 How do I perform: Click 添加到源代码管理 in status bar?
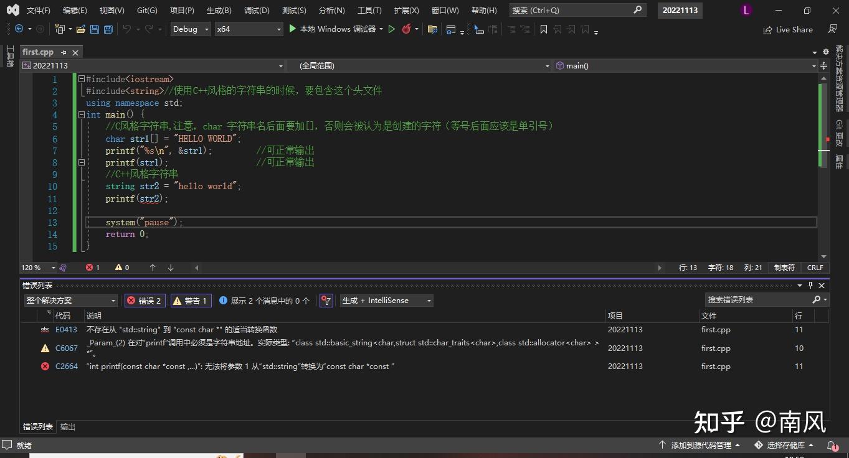(700, 446)
